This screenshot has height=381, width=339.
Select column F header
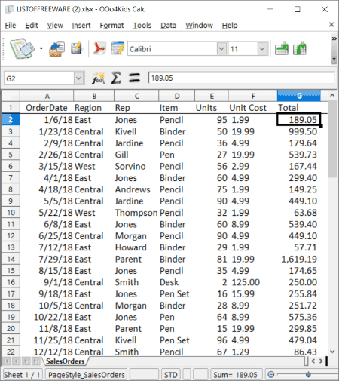253,96
